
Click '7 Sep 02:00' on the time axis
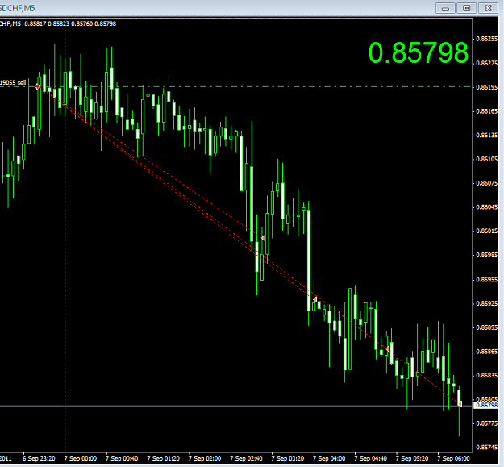click(x=205, y=458)
